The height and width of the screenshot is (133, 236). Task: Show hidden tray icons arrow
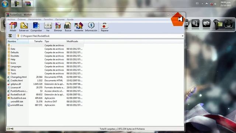pyautogui.click(x=202, y=4)
